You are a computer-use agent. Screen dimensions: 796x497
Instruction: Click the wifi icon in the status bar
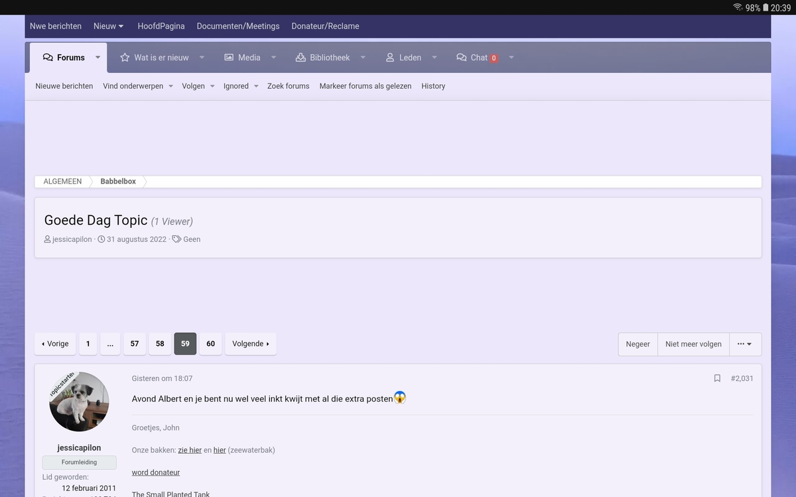tap(738, 7)
